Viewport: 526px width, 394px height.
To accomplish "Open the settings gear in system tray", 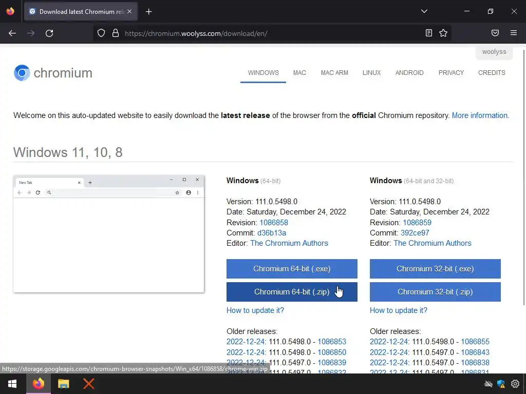I will point(515,384).
